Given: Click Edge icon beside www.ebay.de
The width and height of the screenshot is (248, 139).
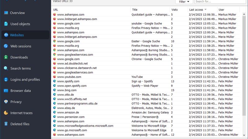Looking at the screenshot, I should tap(55, 108).
